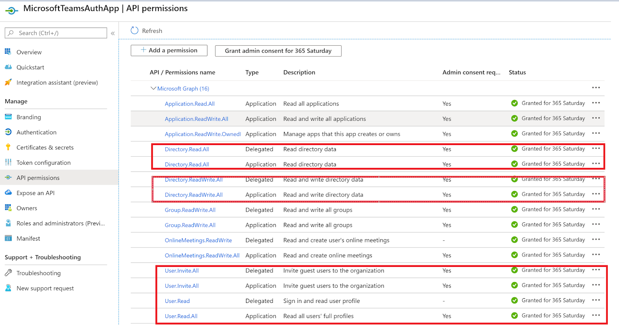This screenshot has height=325, width=619.
Task: Click the Refresh icon
Action: click(135, 31)
